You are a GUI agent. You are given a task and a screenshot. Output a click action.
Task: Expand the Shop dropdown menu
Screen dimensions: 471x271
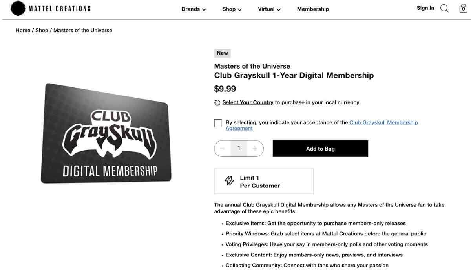coord(232,9)
